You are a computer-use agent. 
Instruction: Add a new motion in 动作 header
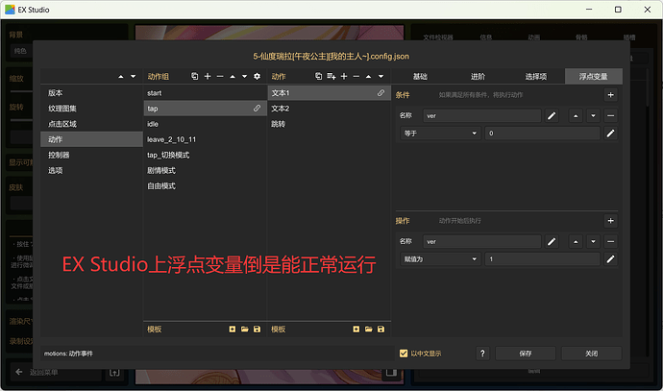point(344,76)
